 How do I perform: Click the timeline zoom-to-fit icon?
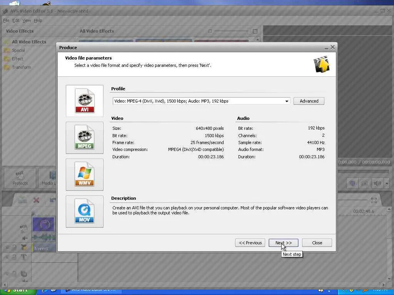point(374,200)
